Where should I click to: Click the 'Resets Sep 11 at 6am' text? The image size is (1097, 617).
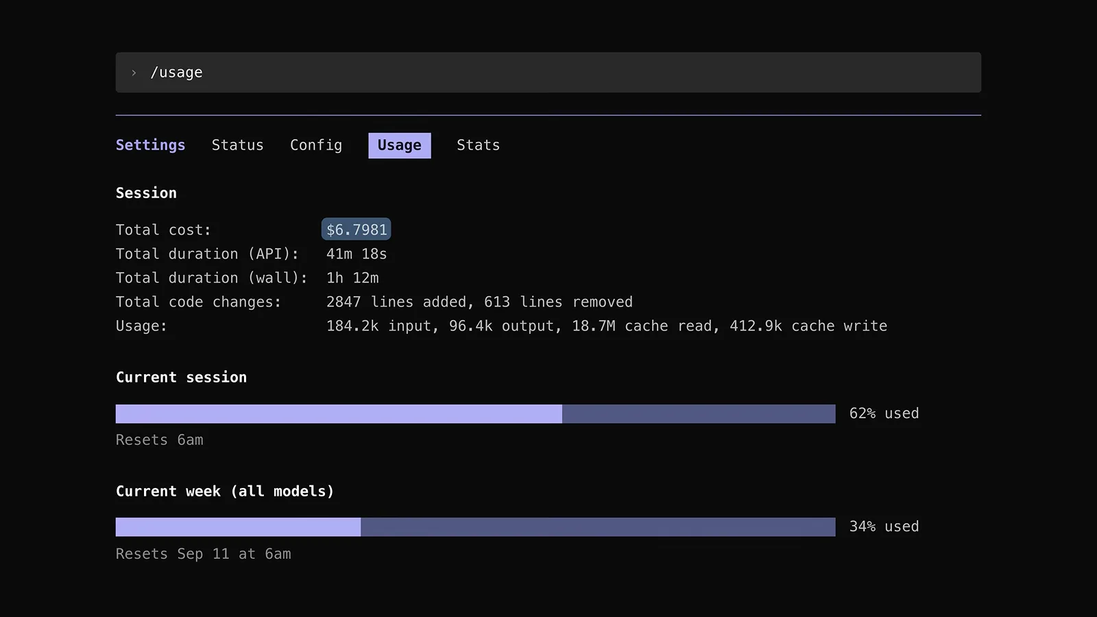coord(204,554)
